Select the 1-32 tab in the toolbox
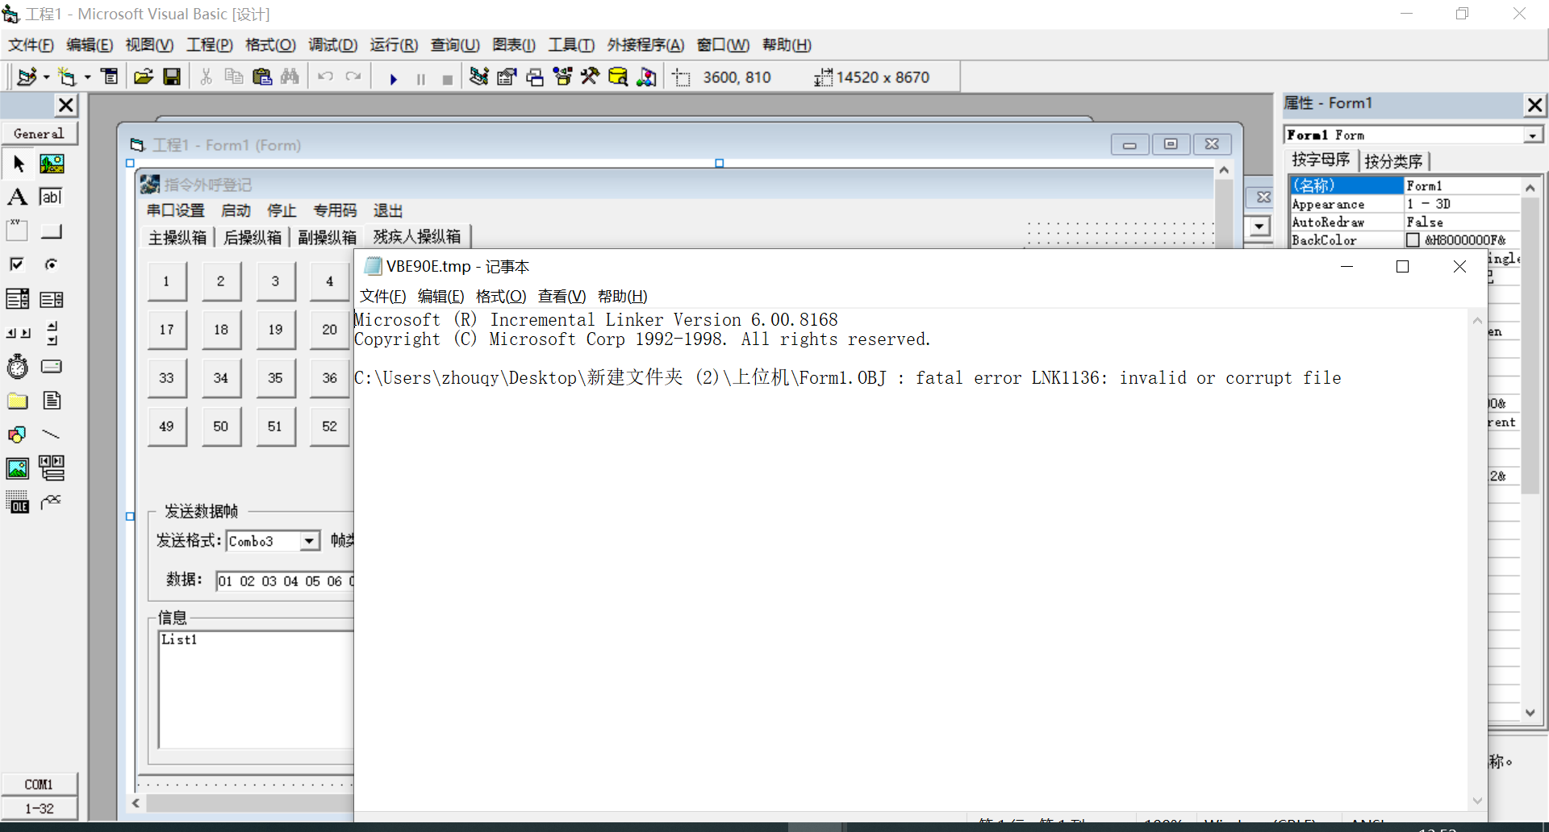The width and height of the screenshot is (1549, 832). (x=39, y=809)
